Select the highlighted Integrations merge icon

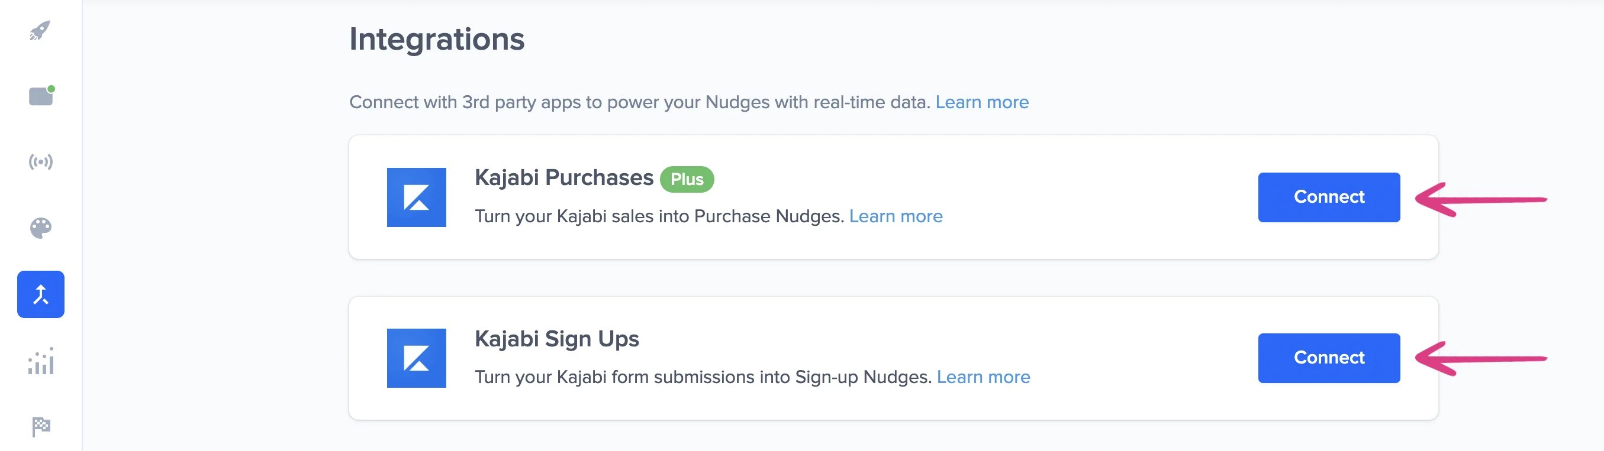(x=40, y=295)
